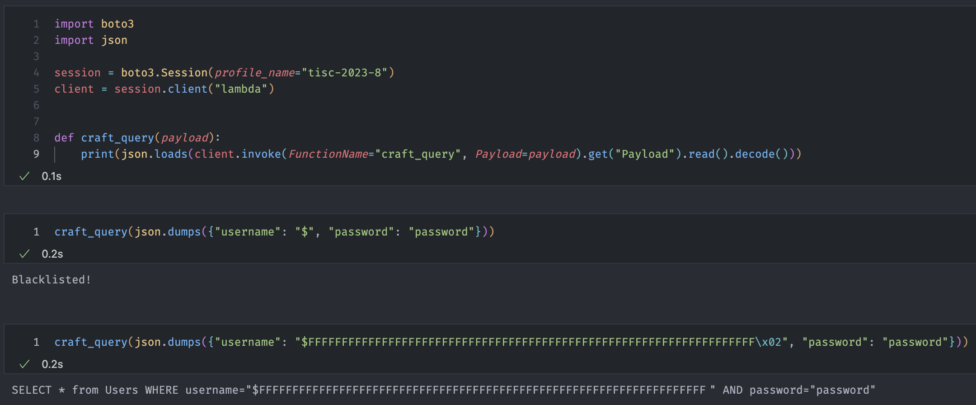Screen dimensions: 976x405
Task: Click line number 1 of the second cell
Action: (x=36, y=232)
